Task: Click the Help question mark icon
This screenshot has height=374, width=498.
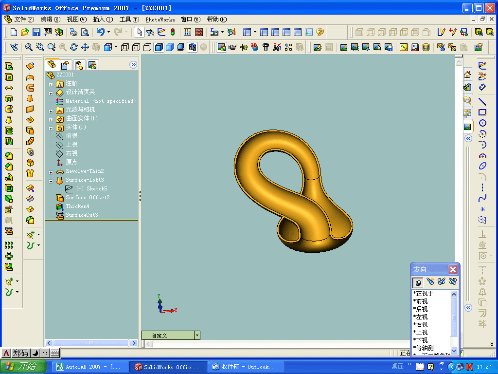Action: pyautogui.click(x=320, y=32)
